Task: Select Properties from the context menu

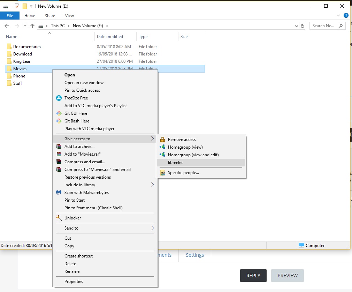Action: pos(74,282)
